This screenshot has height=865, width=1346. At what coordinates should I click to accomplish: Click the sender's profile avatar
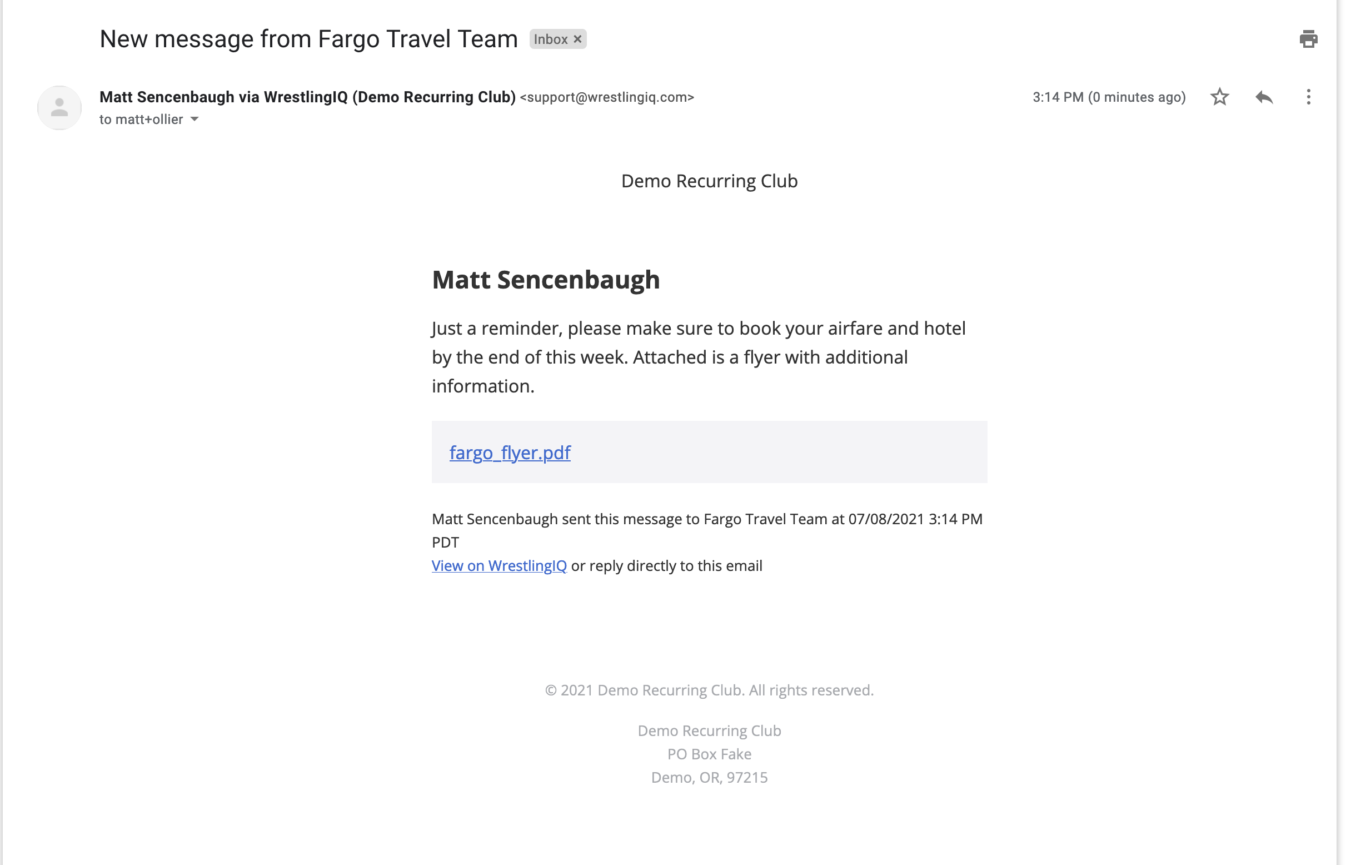[x=59, y=107]
